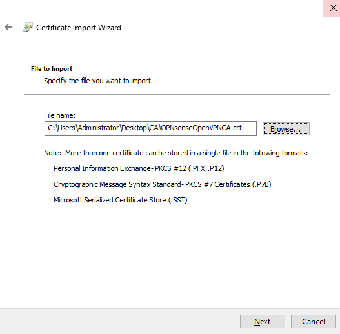
Task: Click the 'File name:' label
Action: [x=59, y=115]
